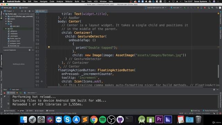Select README.md in project tree
The height and width of the screenshot is (125, 222).
[x=14, y=46]
